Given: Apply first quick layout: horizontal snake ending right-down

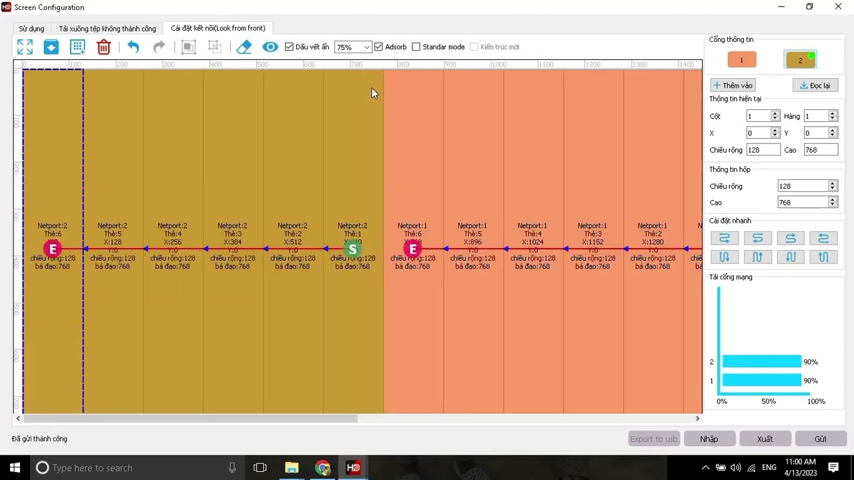Looking at the screenshot, I should [725, 238].
